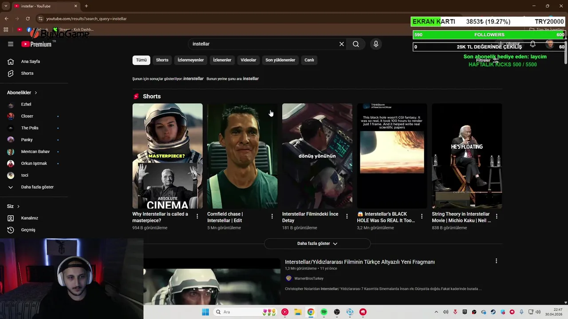Open 'Interstellar Filmindeki İnce Detay' short thumbnail

[317, 156]
